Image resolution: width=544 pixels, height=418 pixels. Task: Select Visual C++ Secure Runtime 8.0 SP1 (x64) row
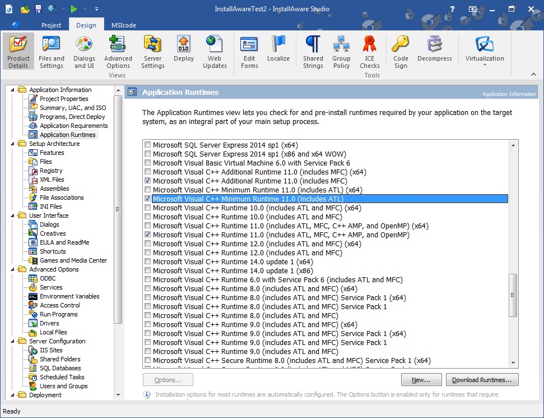pyautogui.click(x=291, y=360)
